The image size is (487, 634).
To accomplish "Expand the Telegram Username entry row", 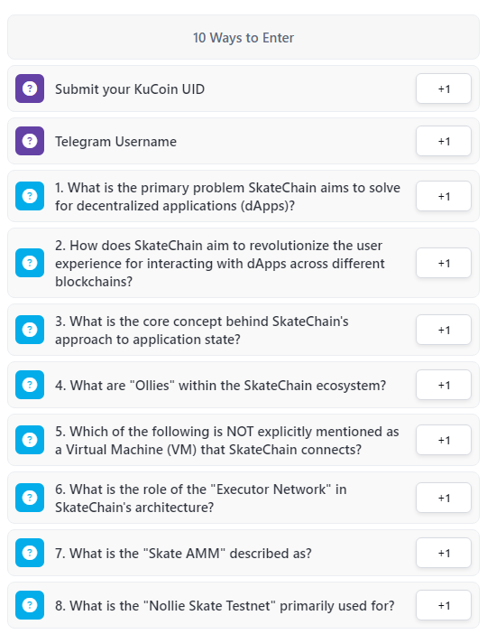I will pyautogui.click(x=243, y=141).
